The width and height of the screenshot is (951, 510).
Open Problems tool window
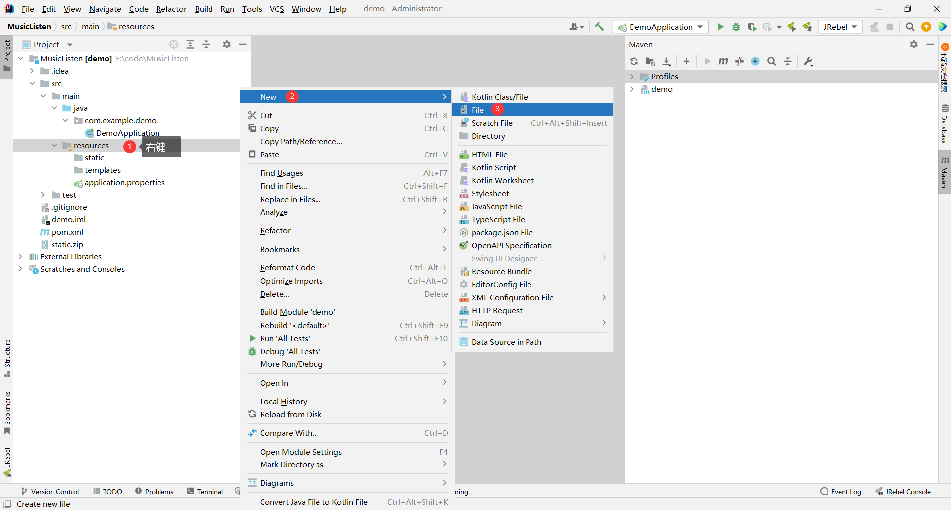tap(154, 491)
